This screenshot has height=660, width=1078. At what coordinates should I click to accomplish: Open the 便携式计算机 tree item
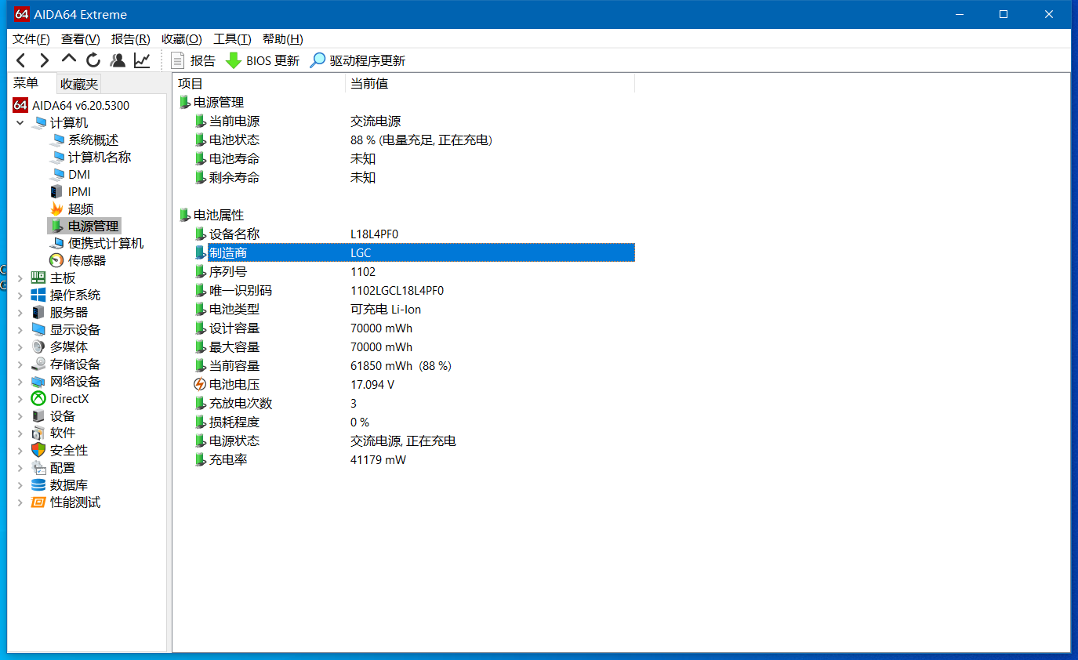point(96,243)
